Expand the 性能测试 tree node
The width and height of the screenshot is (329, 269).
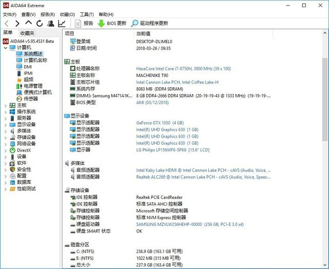tap(6, 189)
